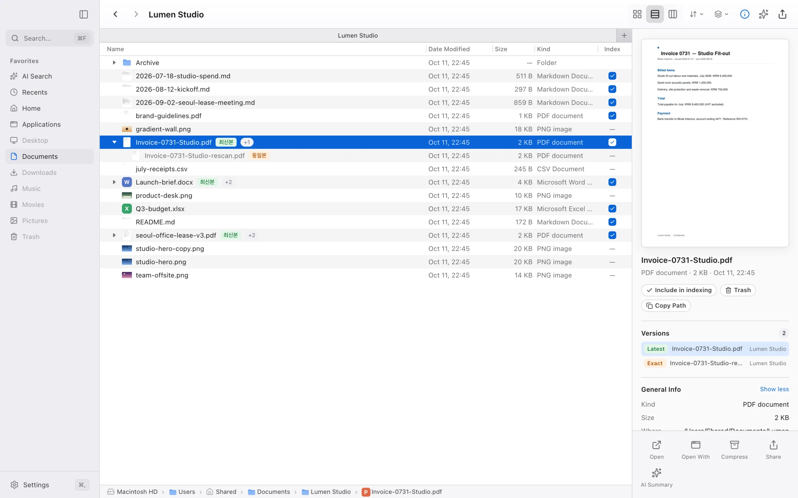
Task: Expand the Archive folder
Action: tap(114, 63)
